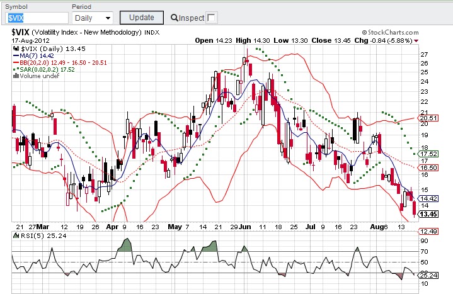
Task: Click the 13.45 closing price label
Action: tap(428, 214)
